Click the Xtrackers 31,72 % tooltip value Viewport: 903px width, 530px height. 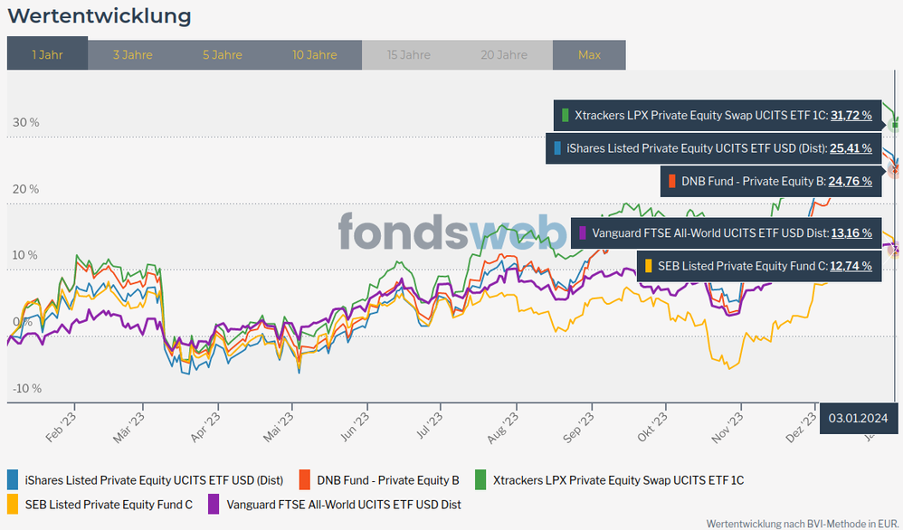[851, 115]
